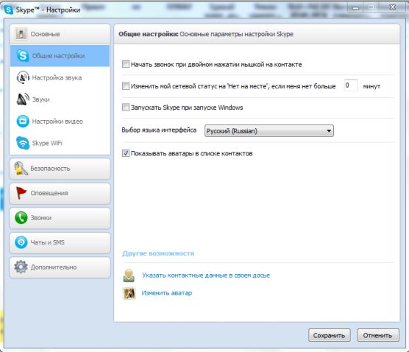Collapse the Основные section header
The height and width of the screenshot is (352, 409).
point(60,34)
